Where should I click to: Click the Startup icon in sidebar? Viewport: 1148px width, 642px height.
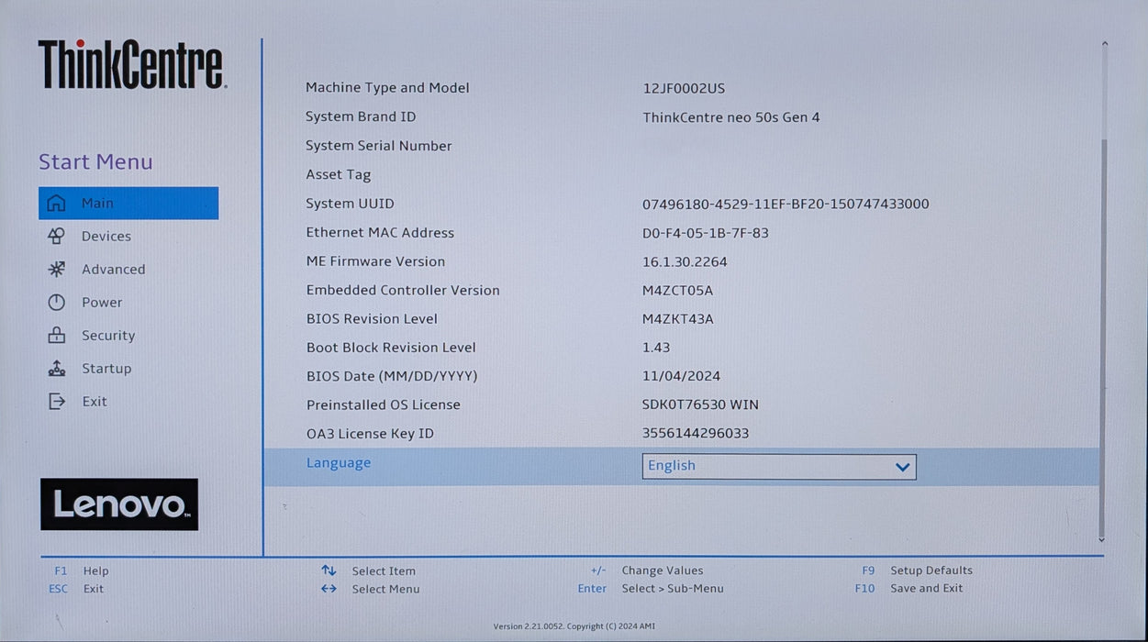(57, 369)
